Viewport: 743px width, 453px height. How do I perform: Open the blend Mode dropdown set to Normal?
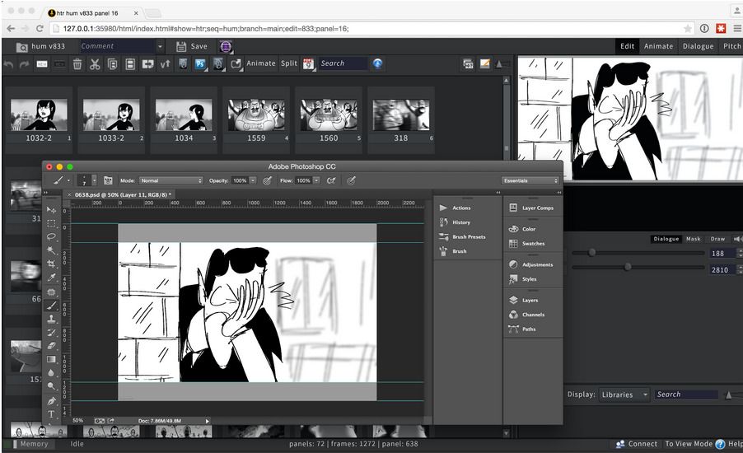click(171, 180)
